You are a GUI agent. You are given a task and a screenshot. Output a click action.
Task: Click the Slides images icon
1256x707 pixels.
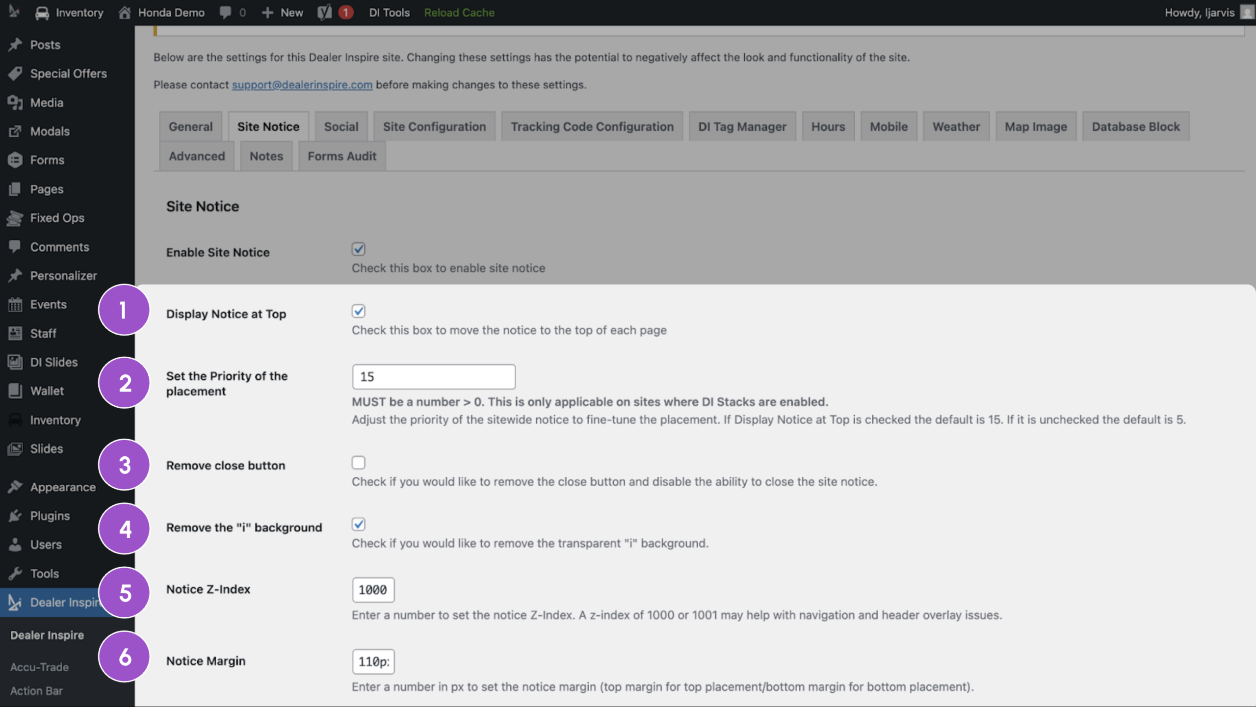click(x=15, y=449)
